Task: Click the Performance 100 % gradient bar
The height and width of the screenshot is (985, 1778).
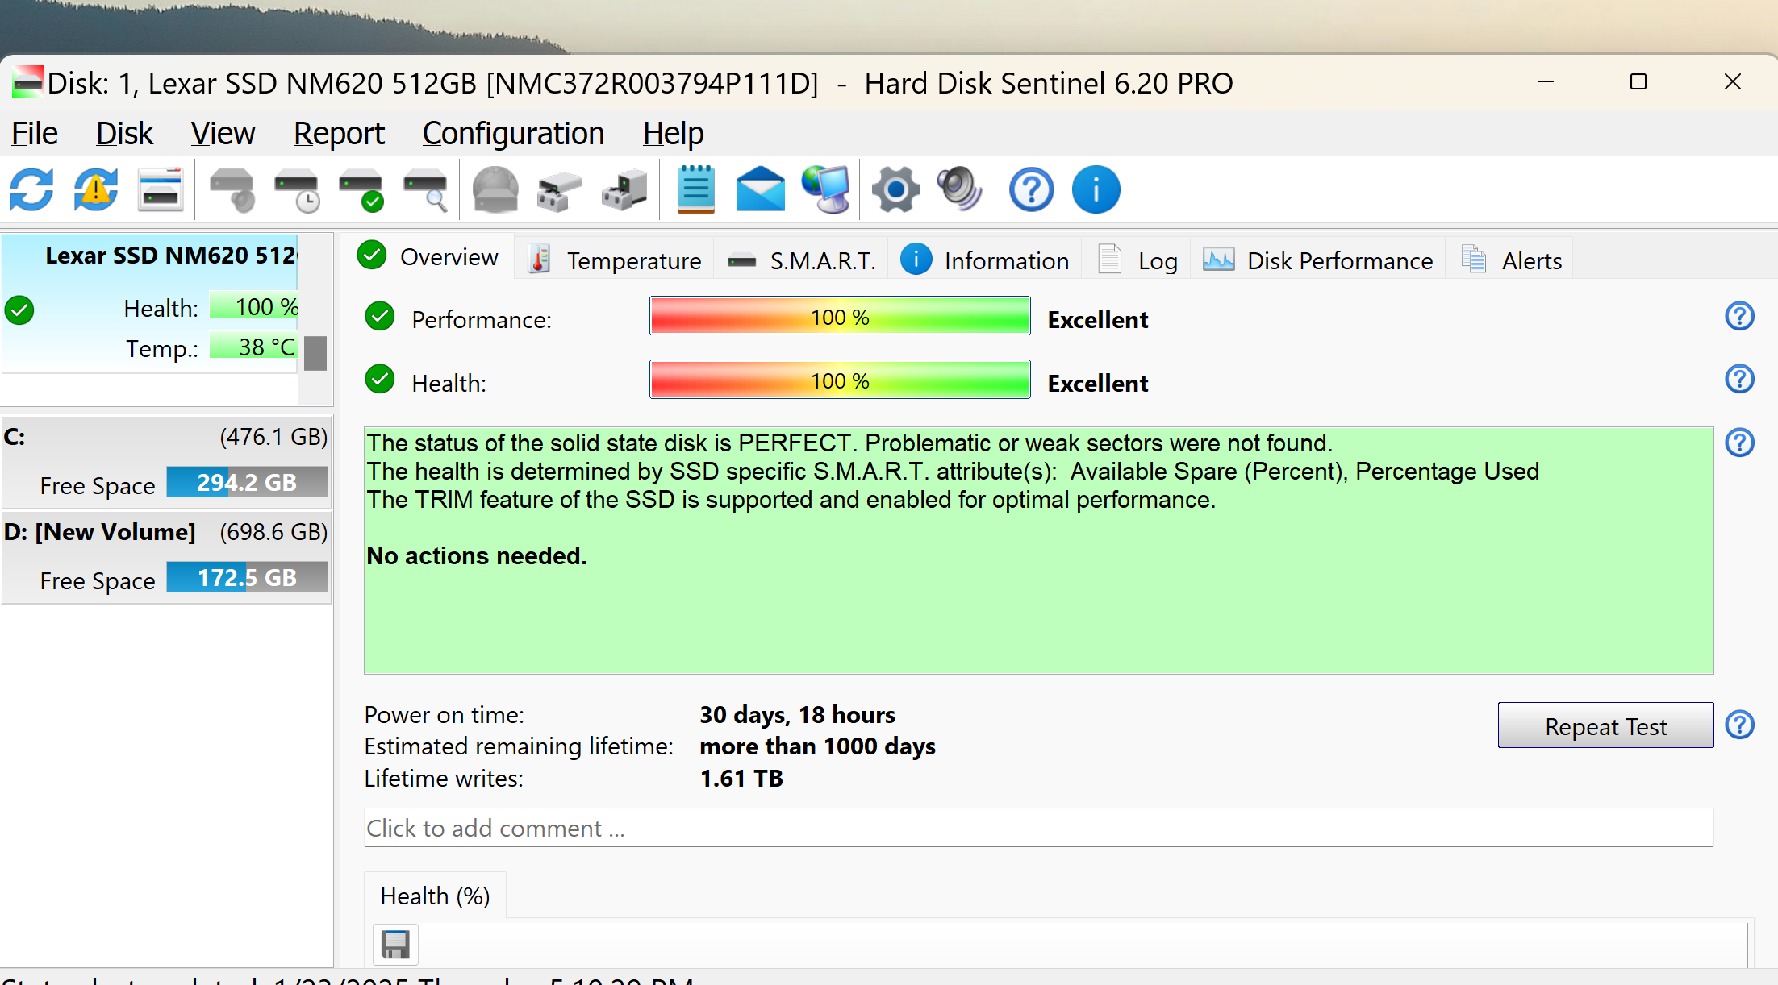Action: (x=840, y=317)
